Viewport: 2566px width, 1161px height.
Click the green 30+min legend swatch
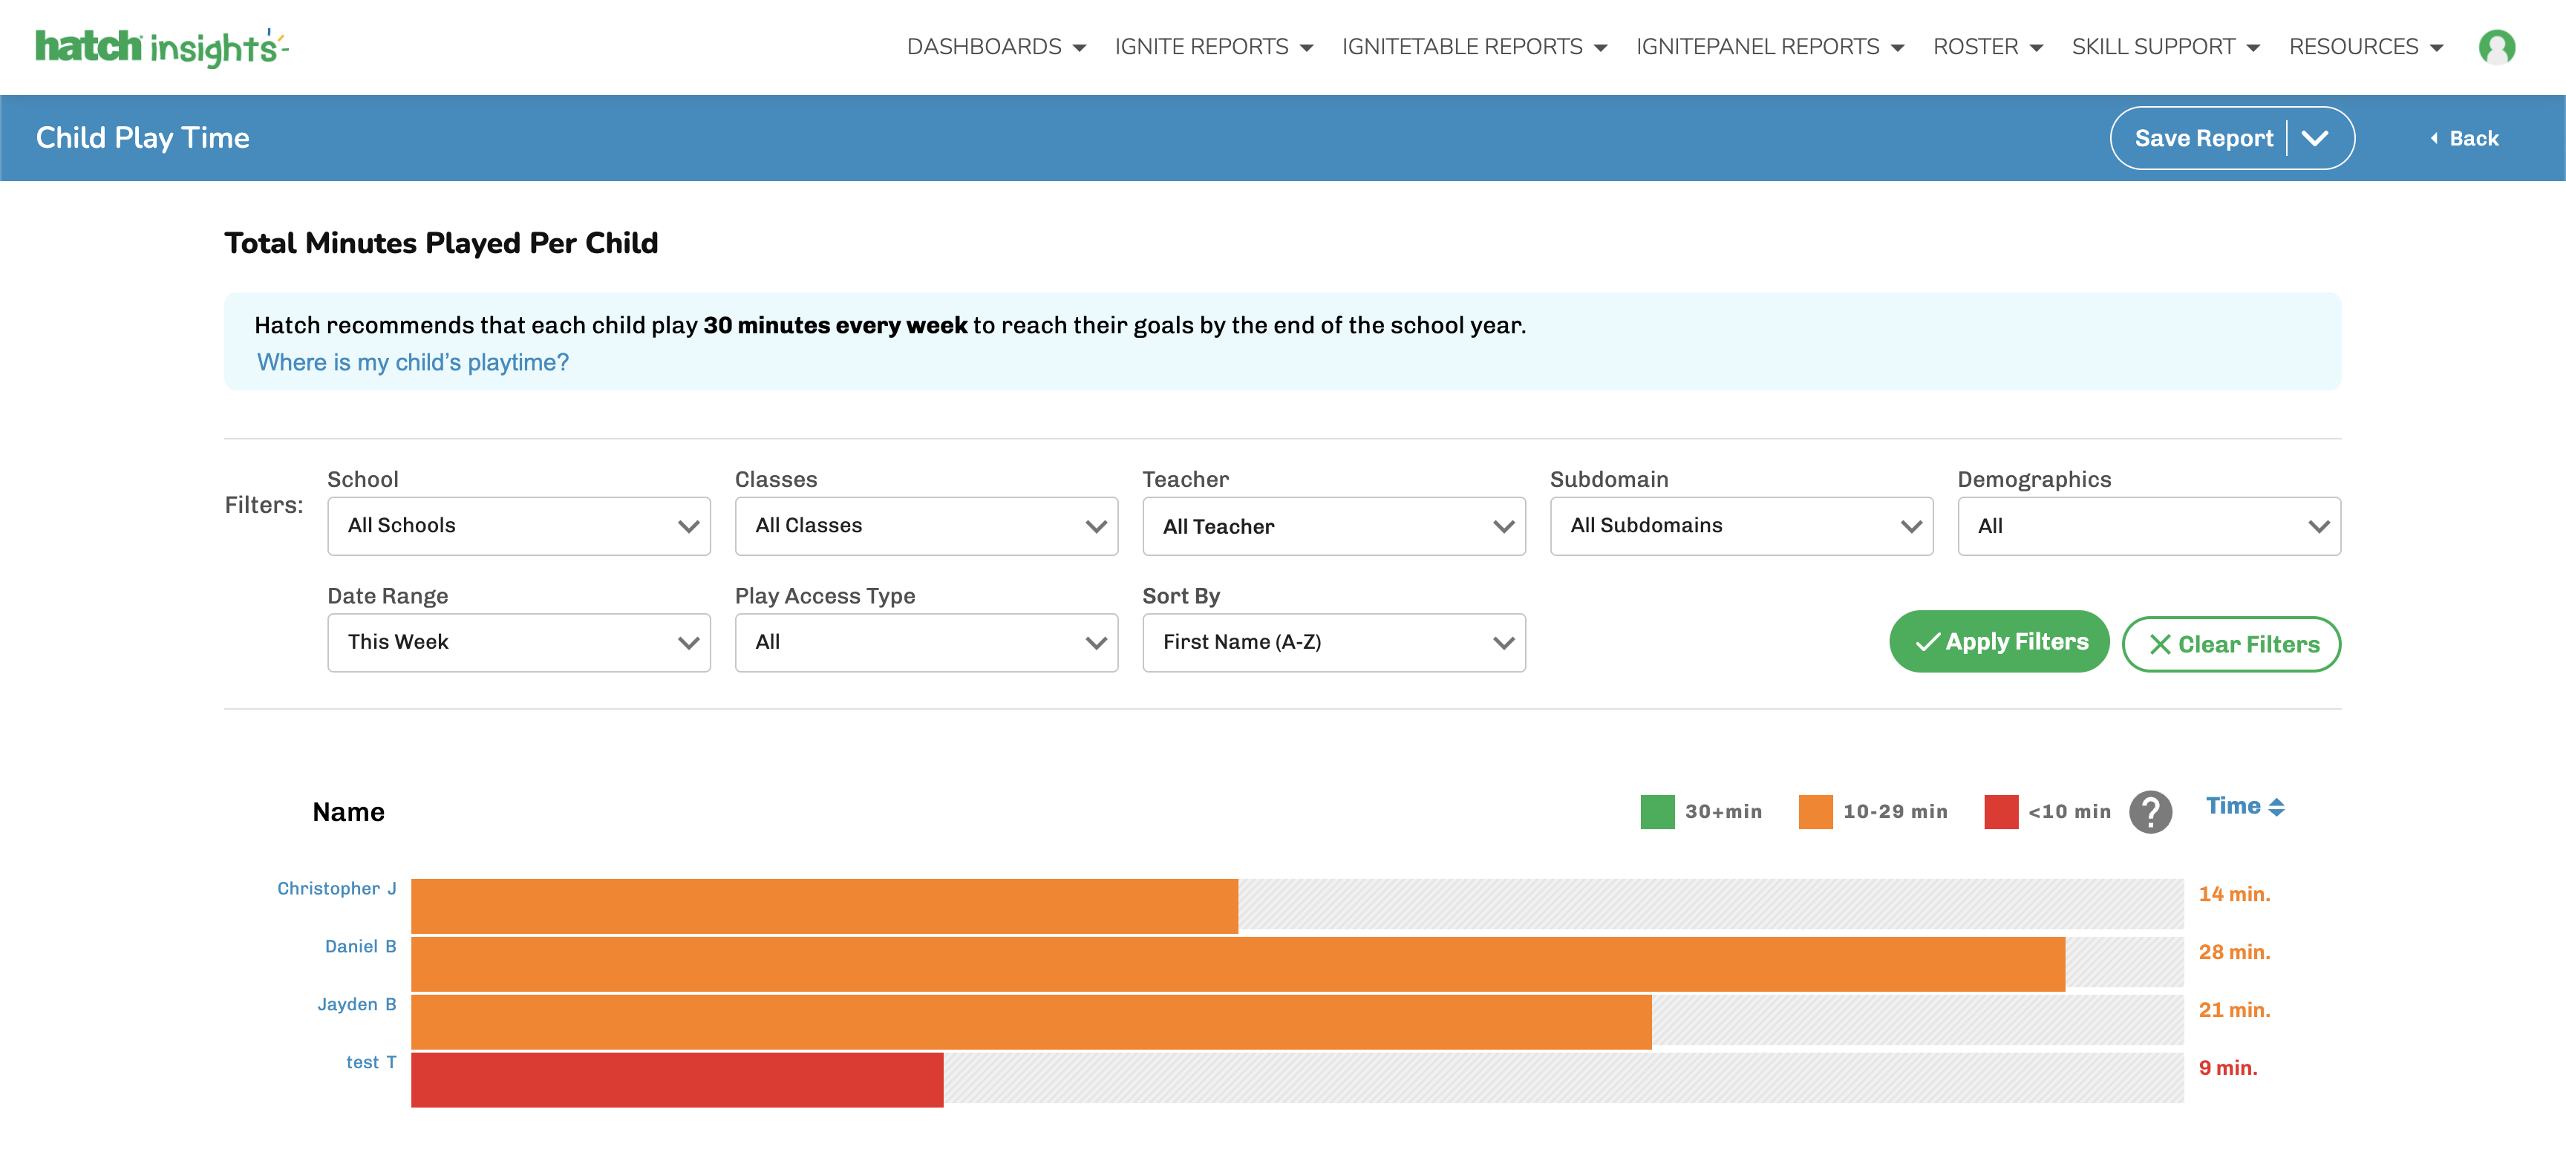click(x=1656, y=811)
